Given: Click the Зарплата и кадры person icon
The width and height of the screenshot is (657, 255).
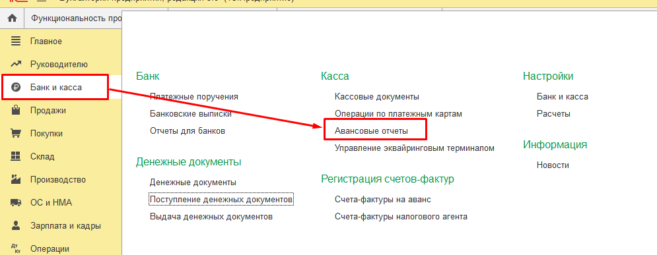Looking at the screenshot, I should click(x=15, y=226).
